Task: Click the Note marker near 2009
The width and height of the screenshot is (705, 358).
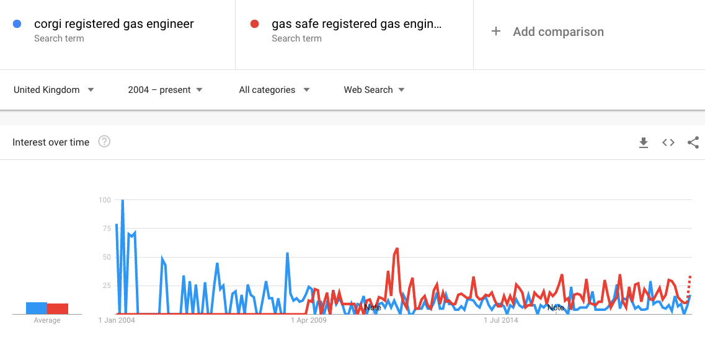Action: tap(373, 307)
